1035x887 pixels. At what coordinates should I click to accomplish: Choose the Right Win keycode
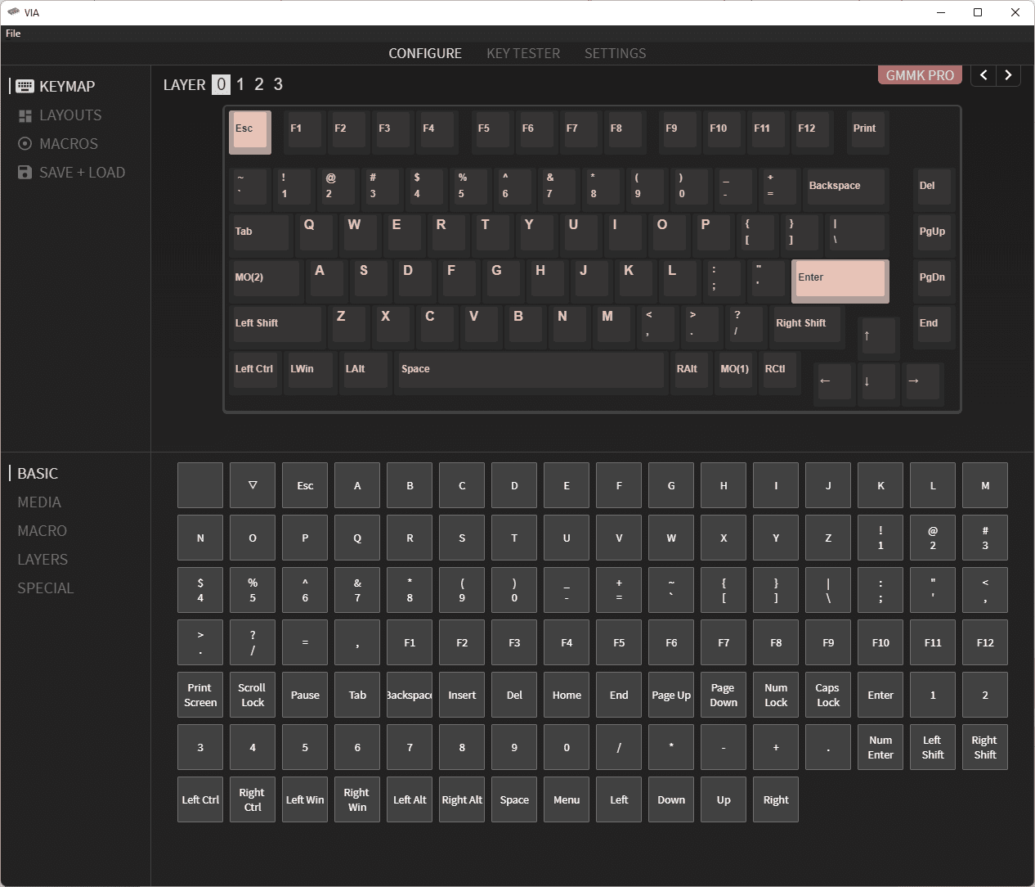(x=357, y=799)
